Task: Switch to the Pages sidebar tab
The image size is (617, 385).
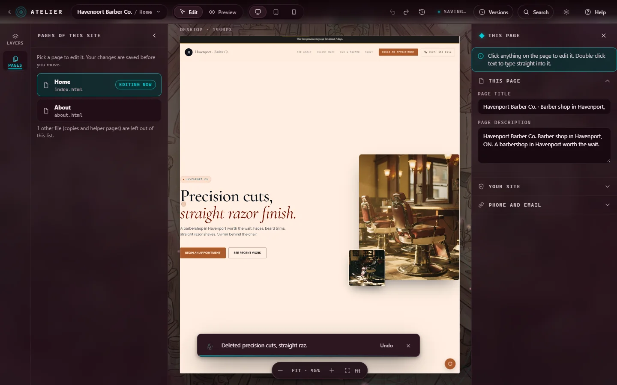Action: [15, 61]
